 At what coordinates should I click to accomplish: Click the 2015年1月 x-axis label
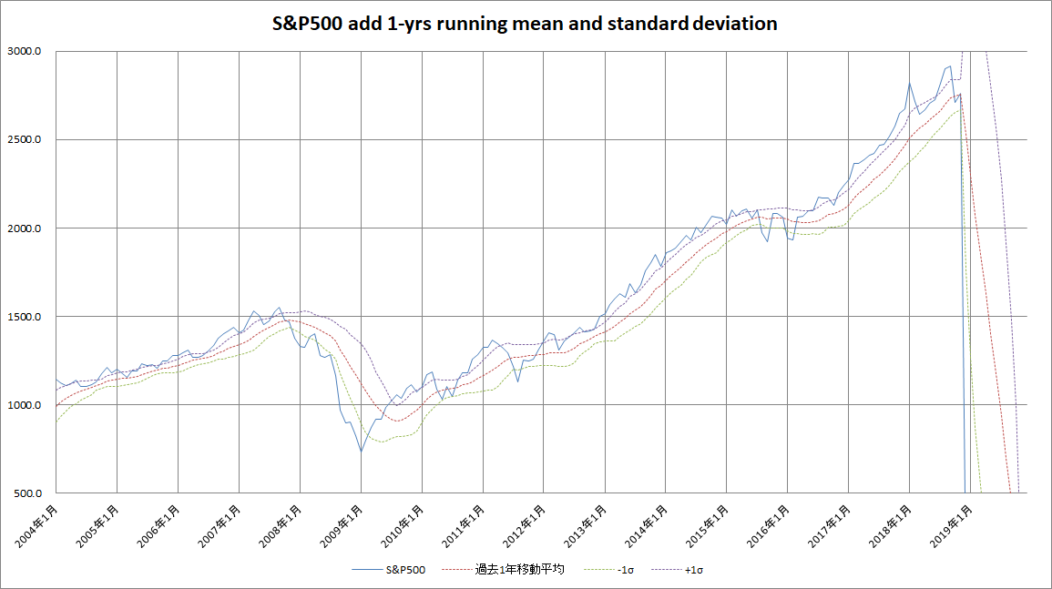[x=708, y=526]
